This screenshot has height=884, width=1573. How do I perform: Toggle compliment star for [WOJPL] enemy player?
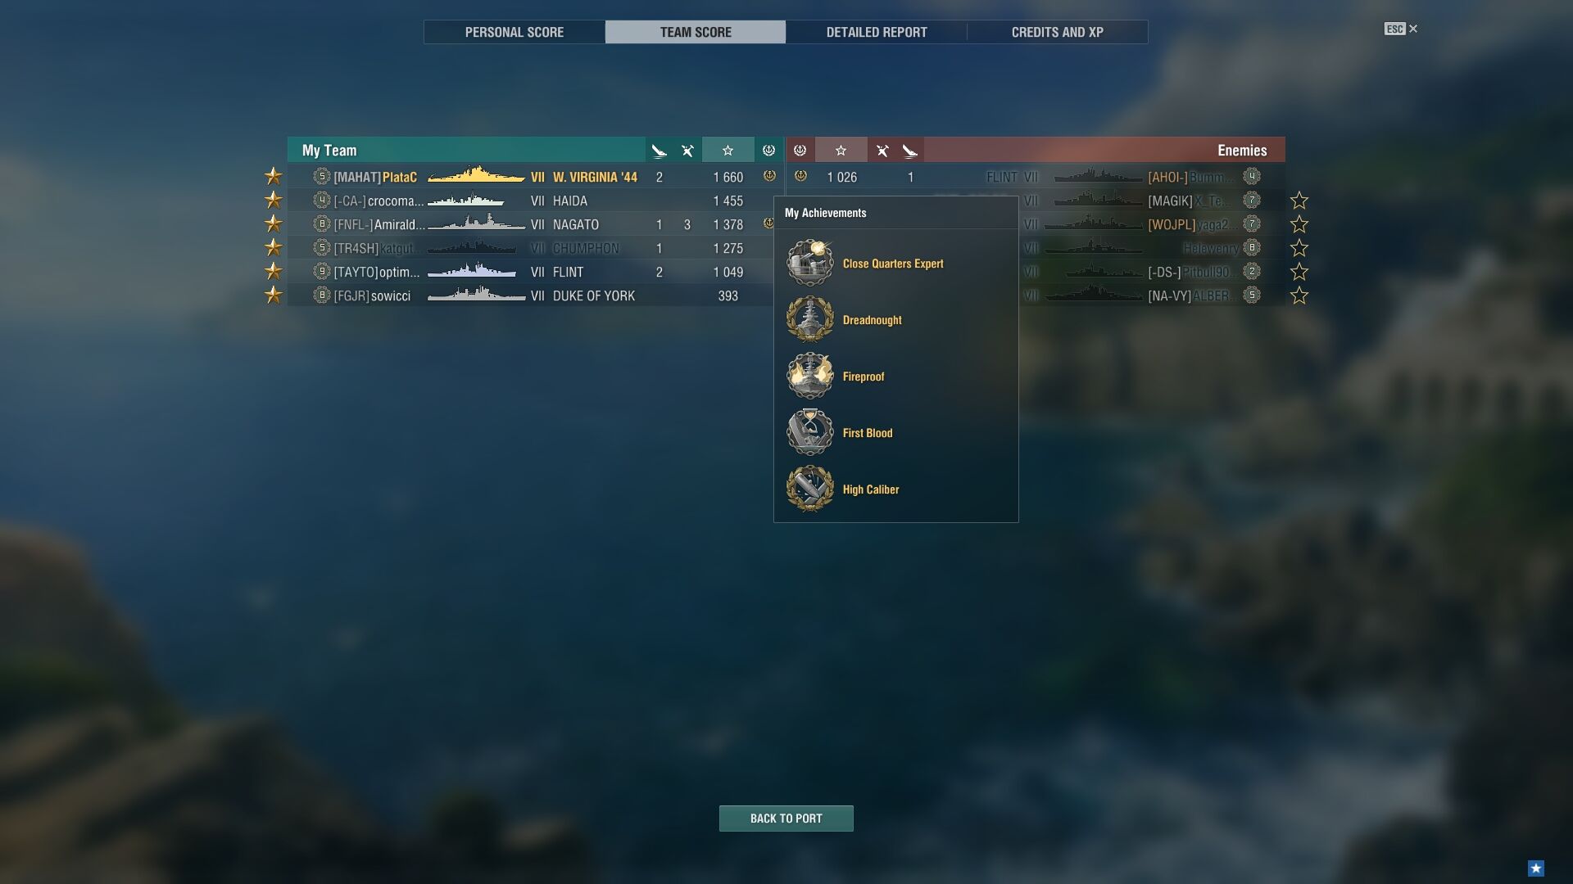pyautogui.click(x=1299, y=224)
